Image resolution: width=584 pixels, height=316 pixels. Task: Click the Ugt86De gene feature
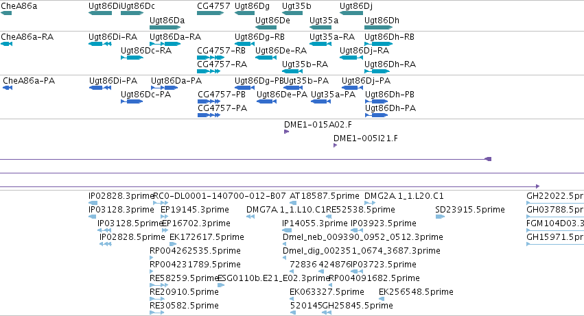266,27
